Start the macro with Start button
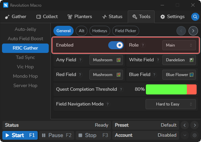This screenshot has height=142, width=201. [20, 135]
